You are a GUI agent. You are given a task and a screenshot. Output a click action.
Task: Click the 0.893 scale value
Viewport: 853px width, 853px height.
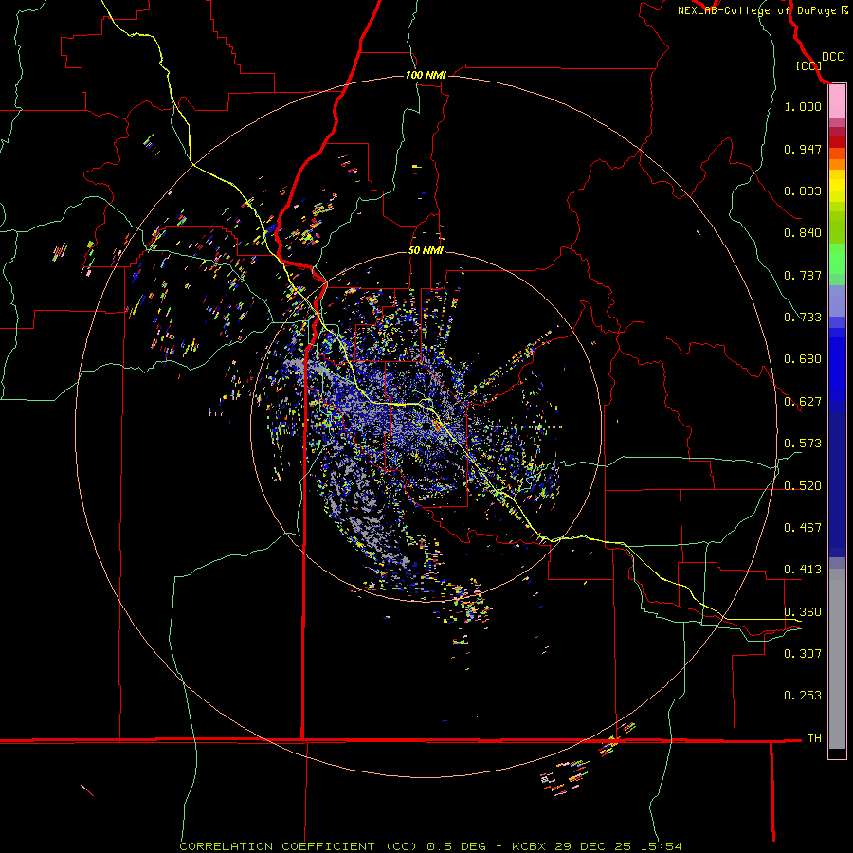pyautogui.click(x=803, y=191)
